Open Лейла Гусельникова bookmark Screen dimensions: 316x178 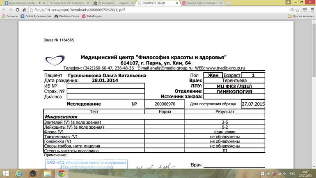pyautogui.click(x=36, y=16)
